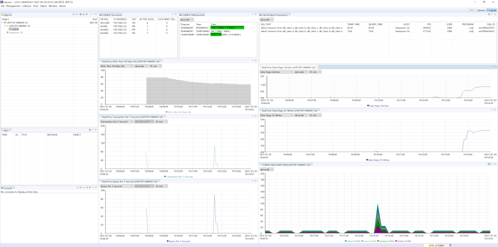Open the demodb dropdown in XASL chart
The width and height of the screenshot is (498, 247).
pyautogui.click(x=140, y=66)
